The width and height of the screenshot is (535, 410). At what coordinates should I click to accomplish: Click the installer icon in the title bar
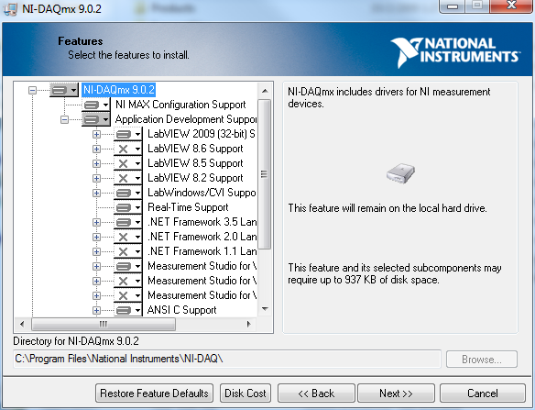[10, 8]
